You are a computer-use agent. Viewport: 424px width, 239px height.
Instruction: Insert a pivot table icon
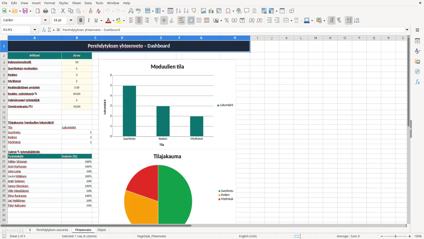(x=219, y=11)
